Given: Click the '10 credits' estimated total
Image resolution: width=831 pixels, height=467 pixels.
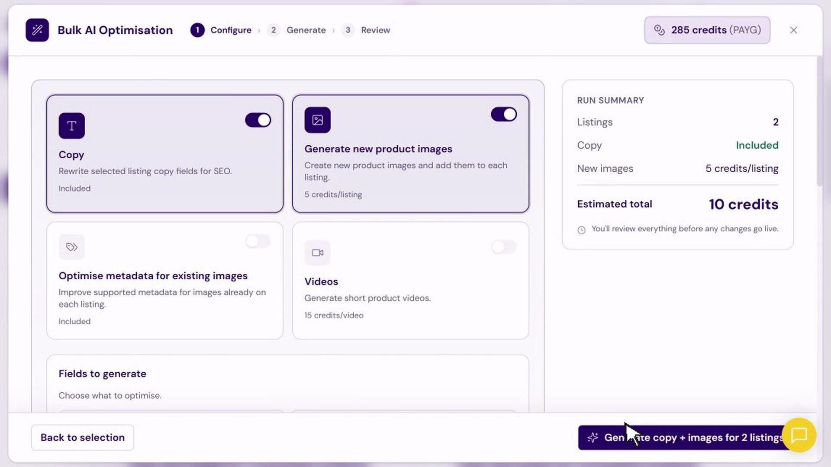Looking at the screenshot, I should coord(743,204).
